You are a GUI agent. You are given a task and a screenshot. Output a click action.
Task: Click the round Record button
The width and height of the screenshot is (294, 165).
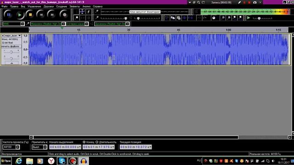64,15
